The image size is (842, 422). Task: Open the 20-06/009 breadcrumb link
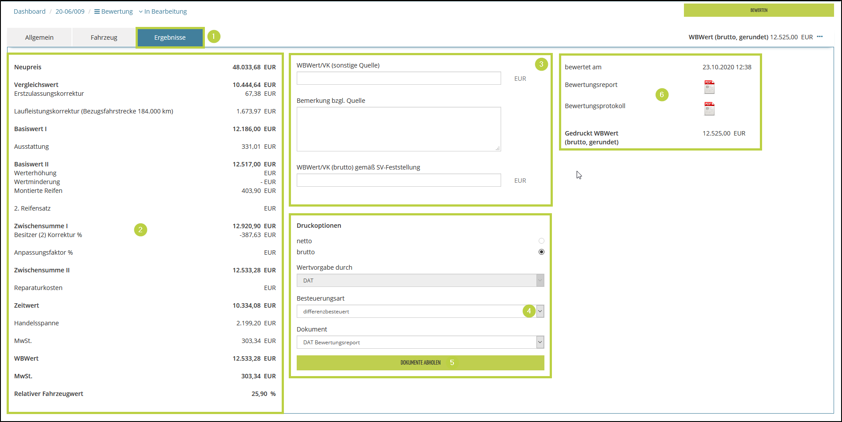tap(70, 11)
